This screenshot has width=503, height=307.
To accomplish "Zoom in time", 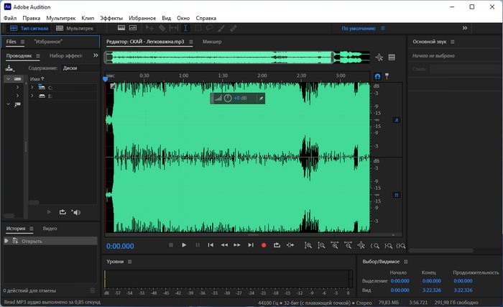I will (x=335, y=246).
